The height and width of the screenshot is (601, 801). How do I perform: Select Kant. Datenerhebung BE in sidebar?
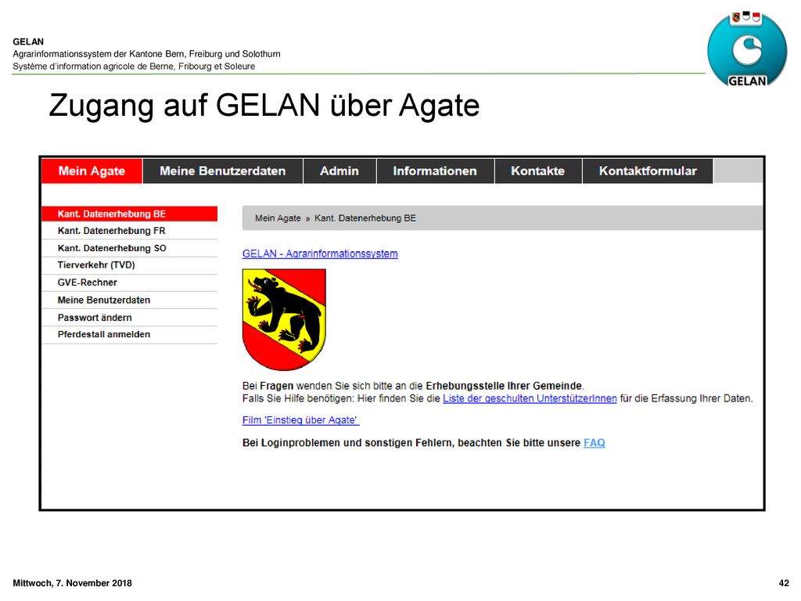point(130,214)
